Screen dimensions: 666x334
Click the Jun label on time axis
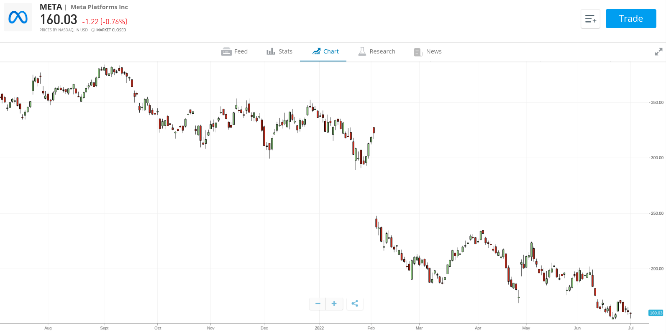coord(577,328)
